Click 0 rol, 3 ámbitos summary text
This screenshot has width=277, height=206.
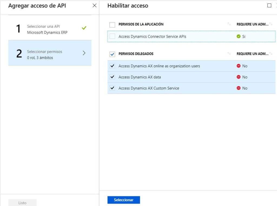[x=40, y=58]
